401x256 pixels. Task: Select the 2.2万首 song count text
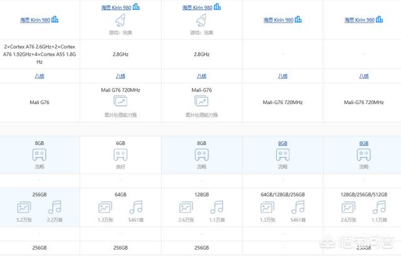coord(55,220)
